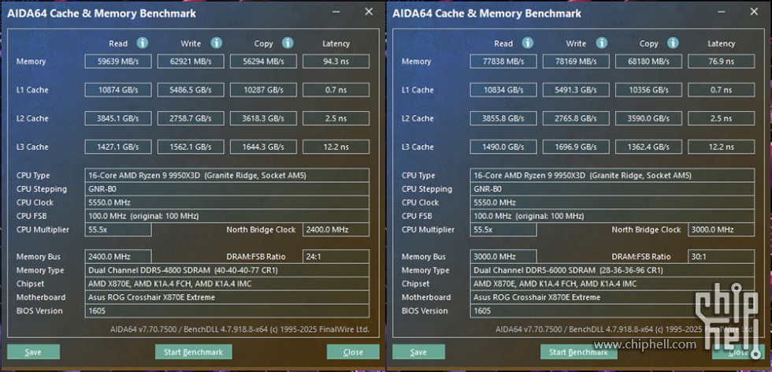772x372 pixels.
Task: Start Benchmark in the right window
Action: (579, 352)
